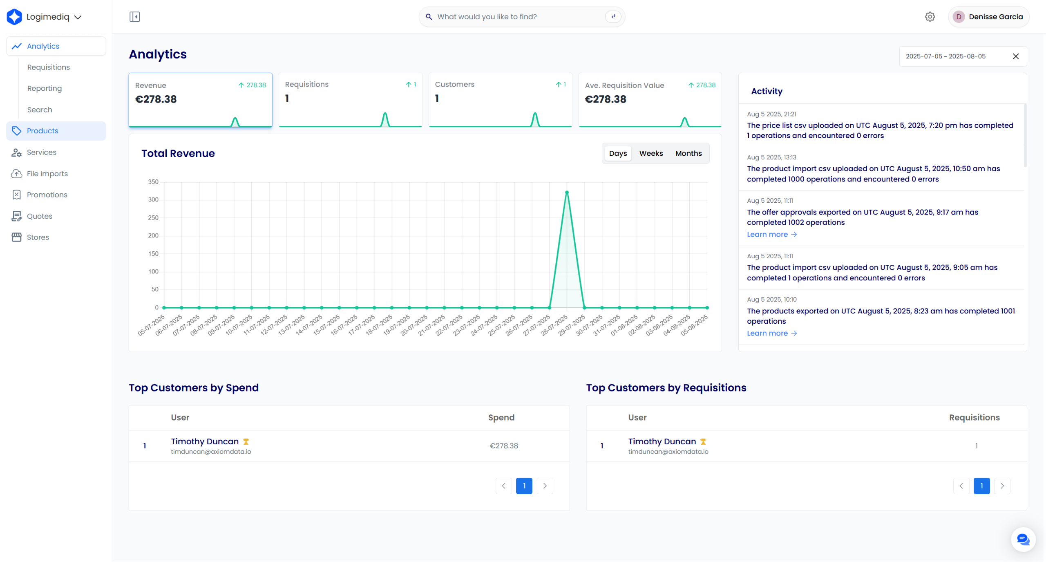1046x562 pixels.
Task: Open Denisse Garcia user menu
Action: (x=988, y=17)
